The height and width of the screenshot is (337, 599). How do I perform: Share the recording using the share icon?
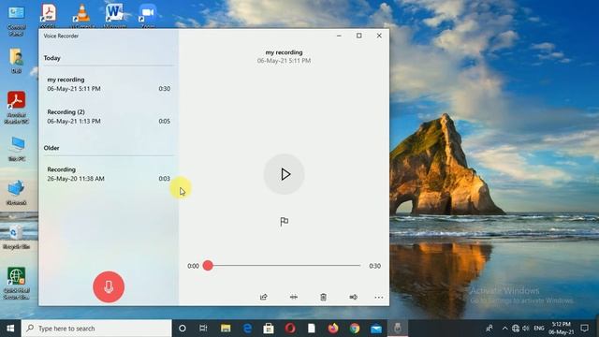point(264,297)
